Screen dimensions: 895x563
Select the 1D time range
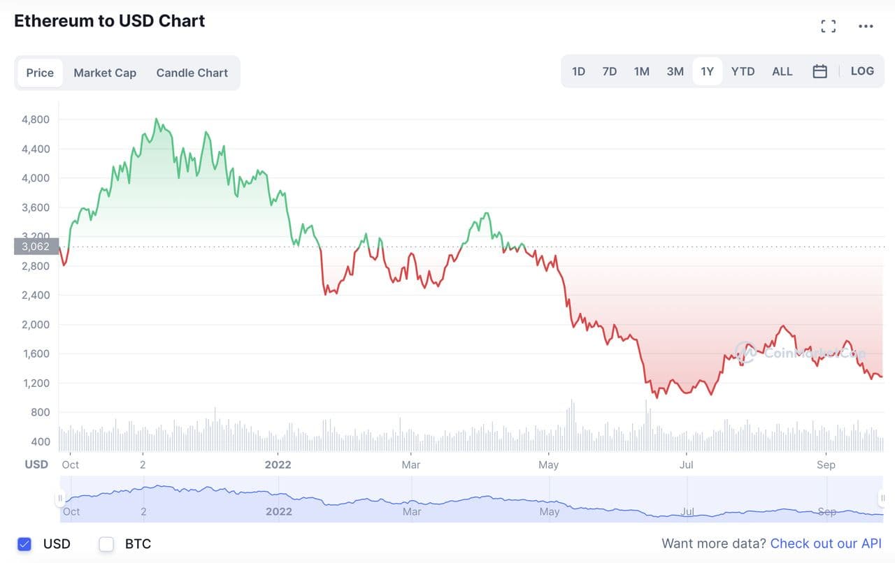[x=578, y=71]
